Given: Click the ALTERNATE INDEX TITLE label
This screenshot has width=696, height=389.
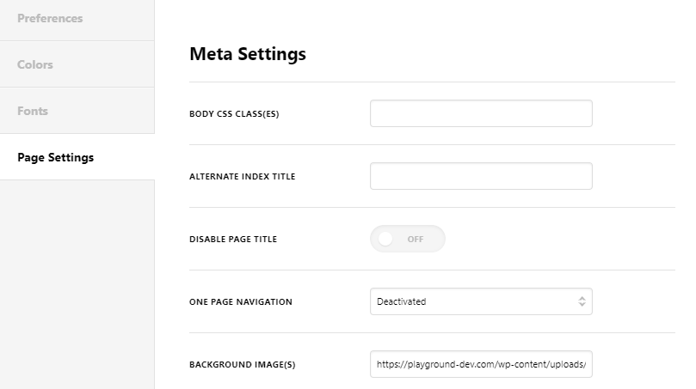Looking at the screenshot, I should coord(242,177).
